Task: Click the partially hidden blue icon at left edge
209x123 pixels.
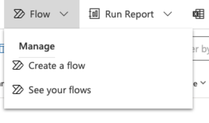Action: pos(2,48)
